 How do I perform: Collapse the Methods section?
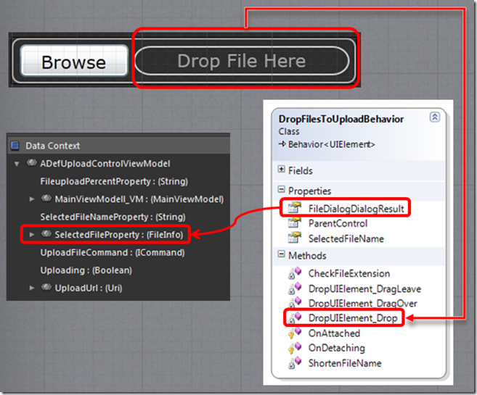(x=281, y=254)
